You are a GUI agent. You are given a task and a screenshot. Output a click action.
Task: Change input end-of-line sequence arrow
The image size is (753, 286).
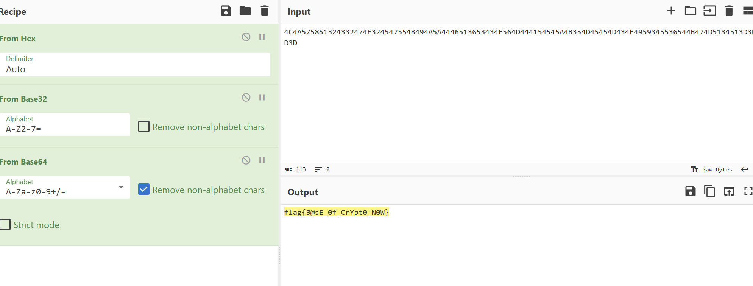745,169
